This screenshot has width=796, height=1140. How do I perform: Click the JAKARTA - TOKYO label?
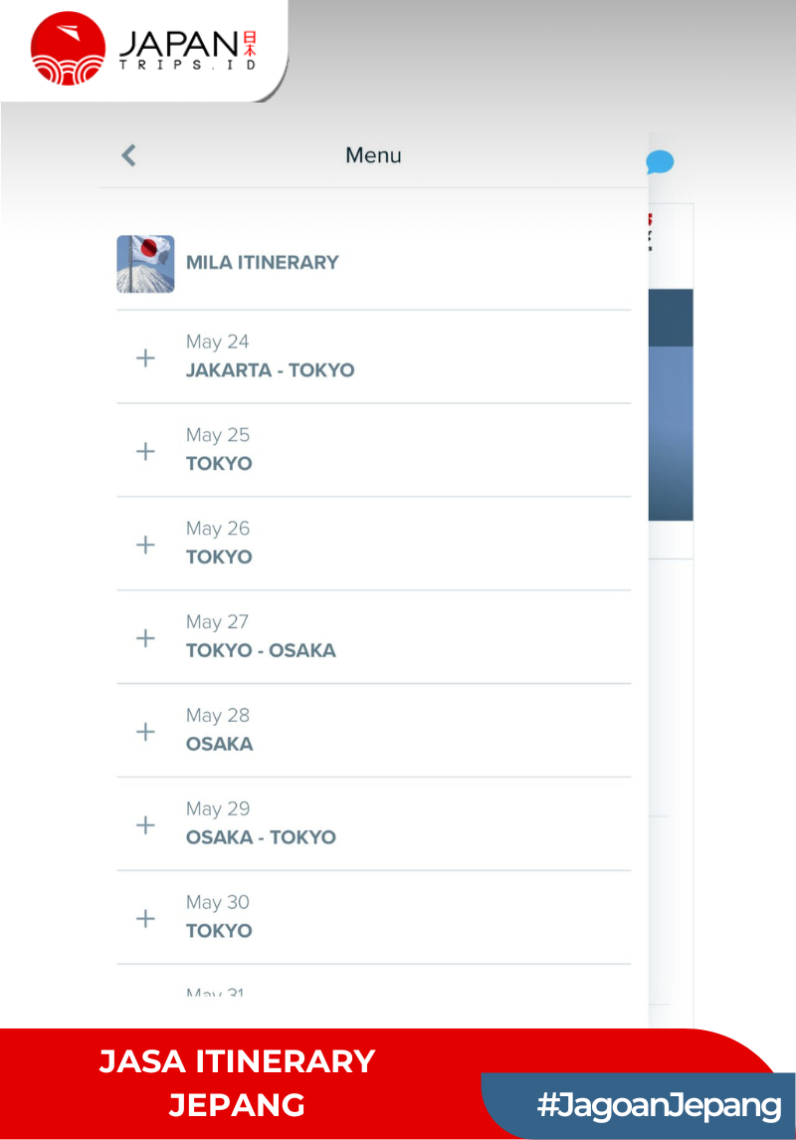[x=271, y=369]
